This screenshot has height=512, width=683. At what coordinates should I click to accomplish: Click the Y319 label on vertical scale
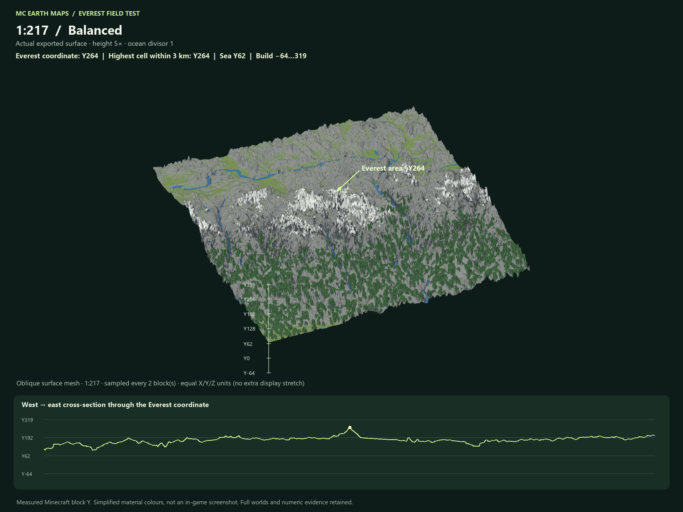pos(249,285)
